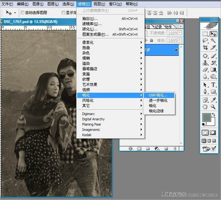This screenshot has width=221, height=200.
Task: Toggle the 显示定界框 checkbox
Action: (x=63, y=13)
